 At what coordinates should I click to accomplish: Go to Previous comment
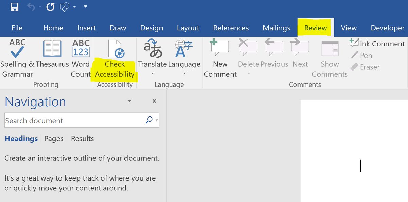[x=274, y=53]
